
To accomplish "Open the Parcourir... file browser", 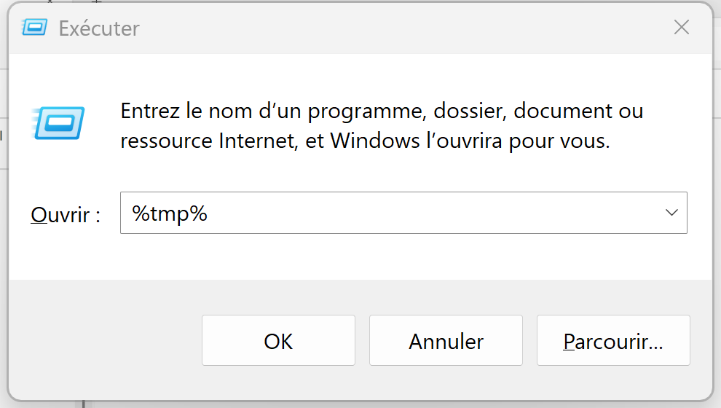I will [x=612, y=341].
